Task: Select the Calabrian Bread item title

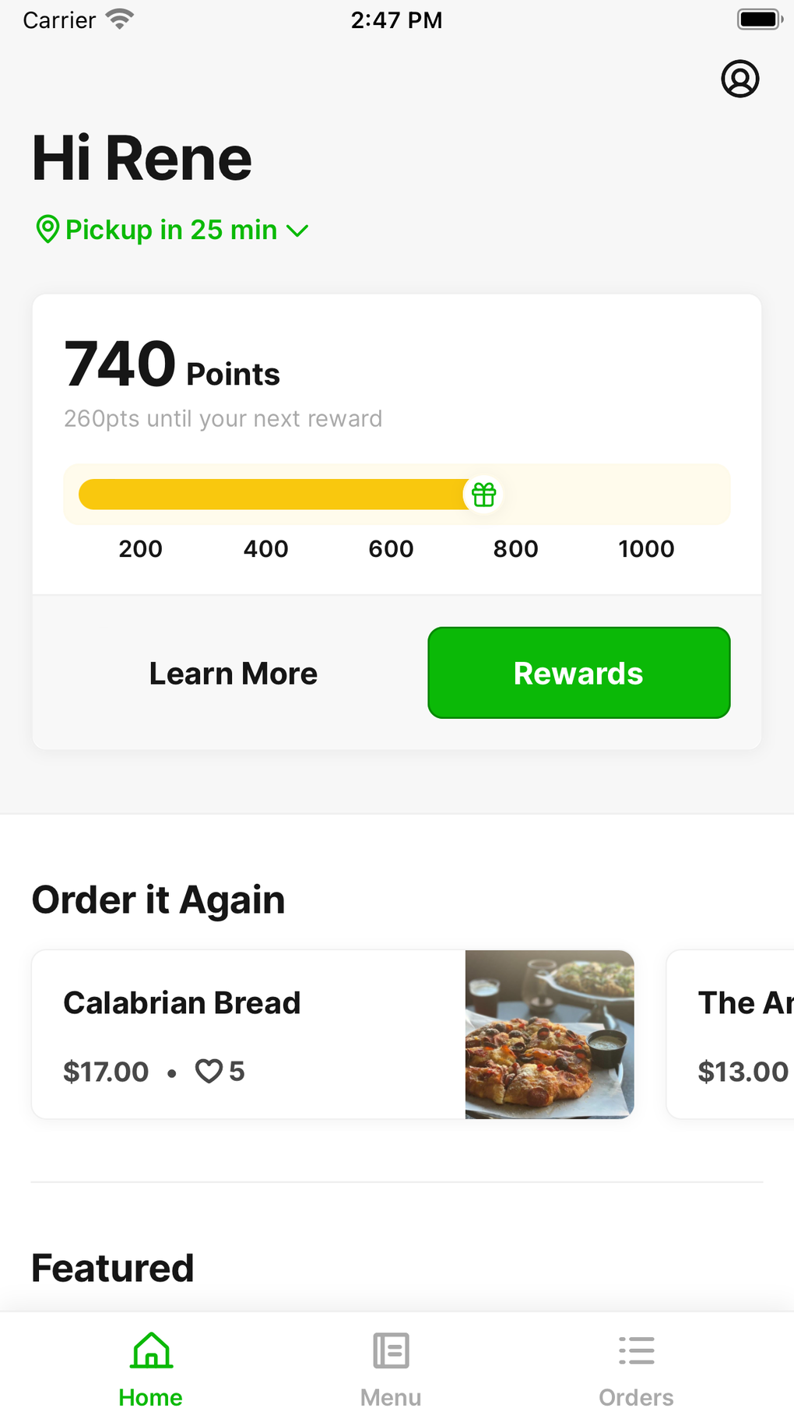Action: point(182,1003)
